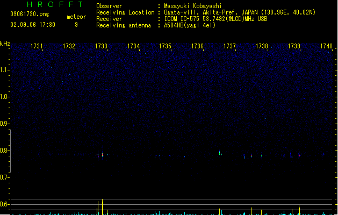Click time marker 1736
The image size is (338, 215).
tap(197, 46)
